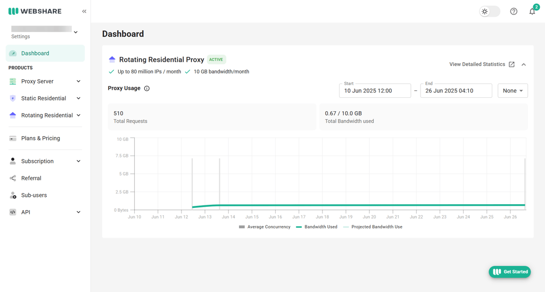The image size is (545, 292).
Task: Click the Dashboard gauge icon
Action: [x=13, y=53]
